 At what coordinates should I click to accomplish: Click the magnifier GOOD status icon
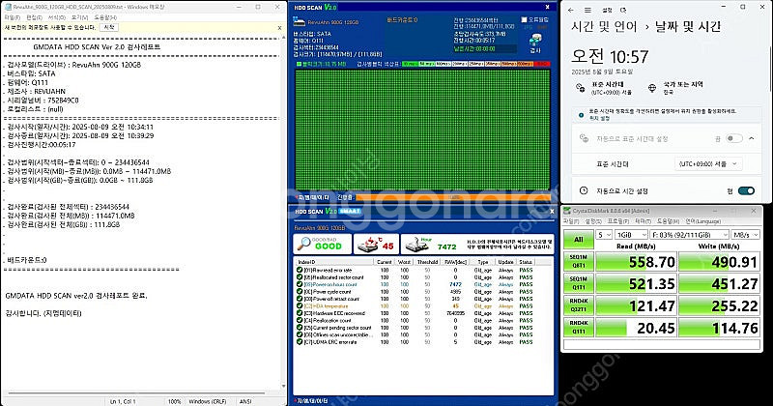coord(304,244)
